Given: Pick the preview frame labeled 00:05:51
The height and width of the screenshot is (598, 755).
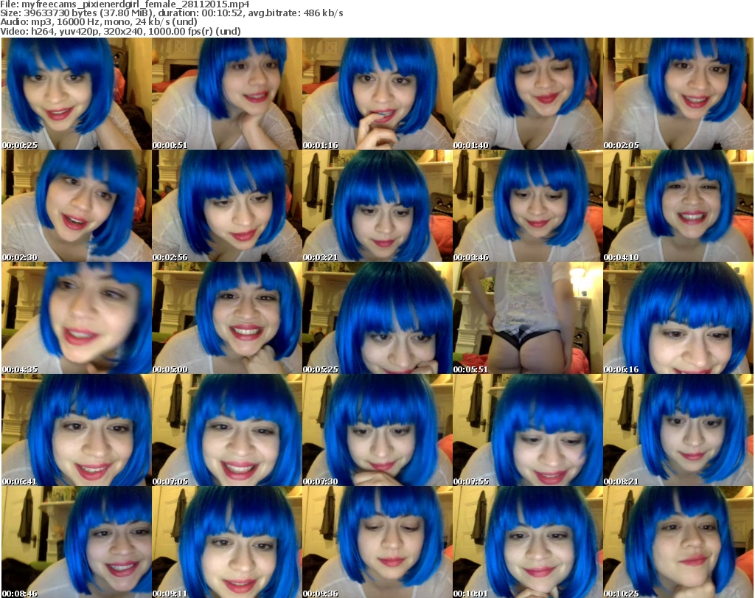Looking at the screenshot, I should [528, 318].
